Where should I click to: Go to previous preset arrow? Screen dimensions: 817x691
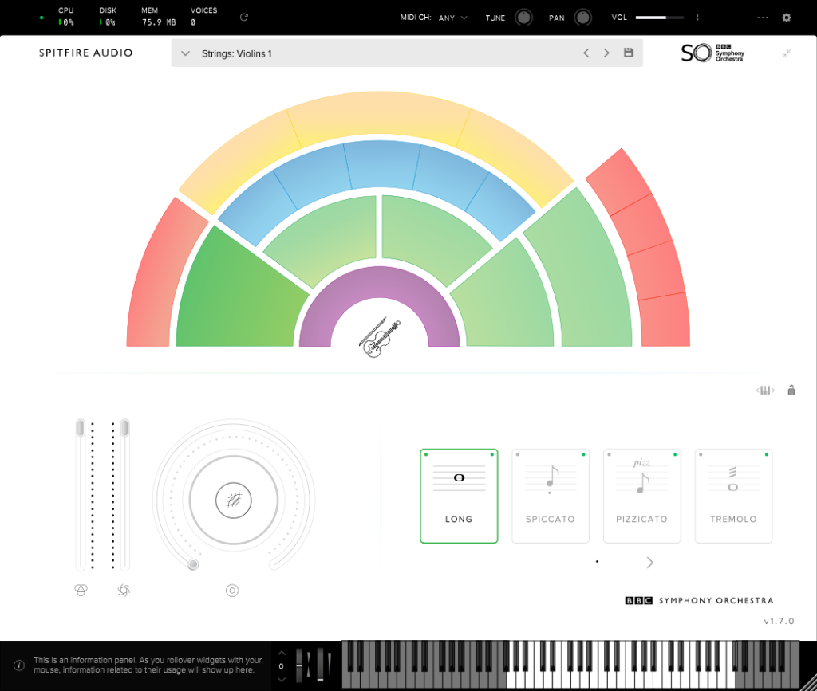pyautogui.click(x=586, y=53)
